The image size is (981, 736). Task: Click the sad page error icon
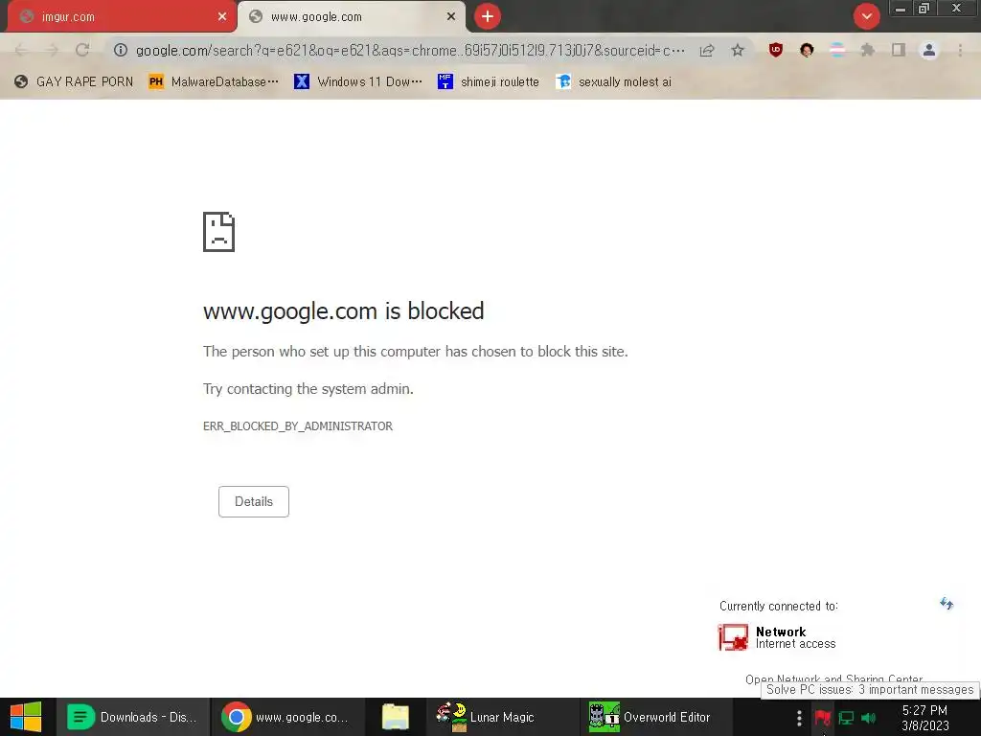(x=219, y=232)
